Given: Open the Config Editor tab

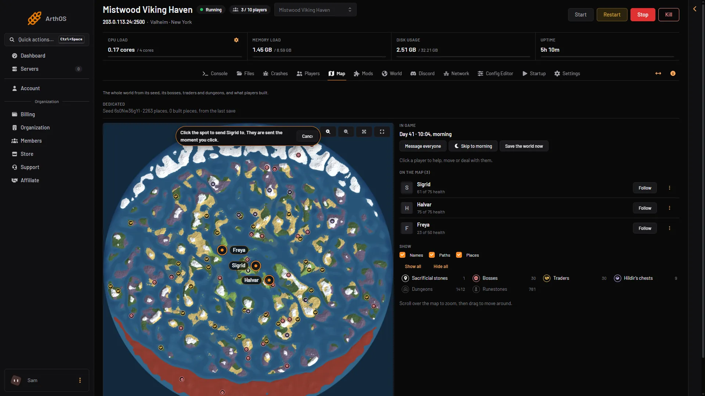Looking at the screenshot, I should coord(495,73).
